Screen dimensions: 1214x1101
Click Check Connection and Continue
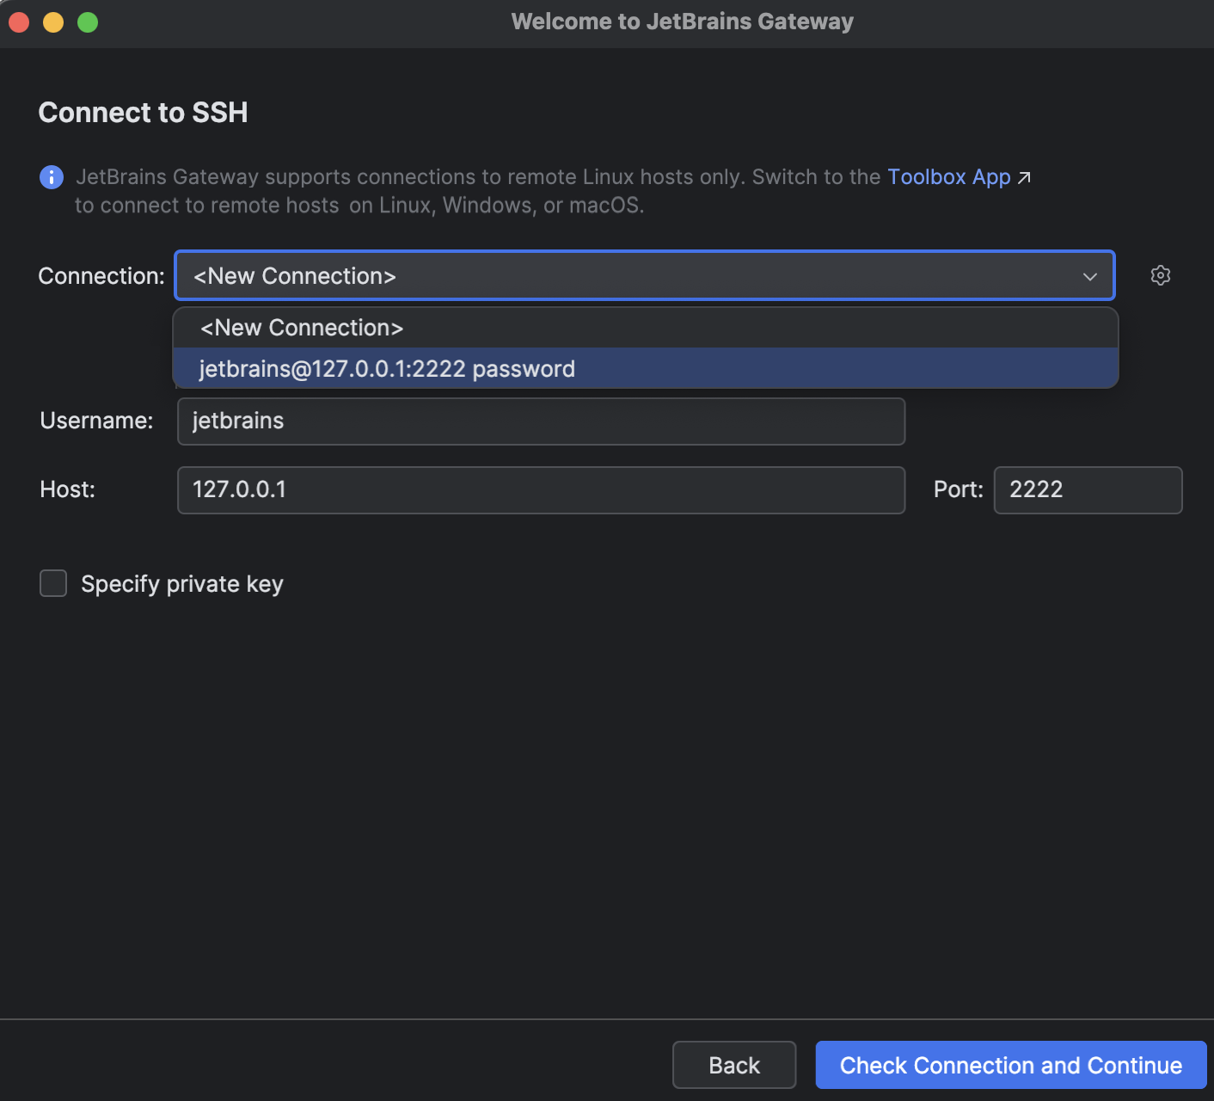[x=1011, y=1065]
